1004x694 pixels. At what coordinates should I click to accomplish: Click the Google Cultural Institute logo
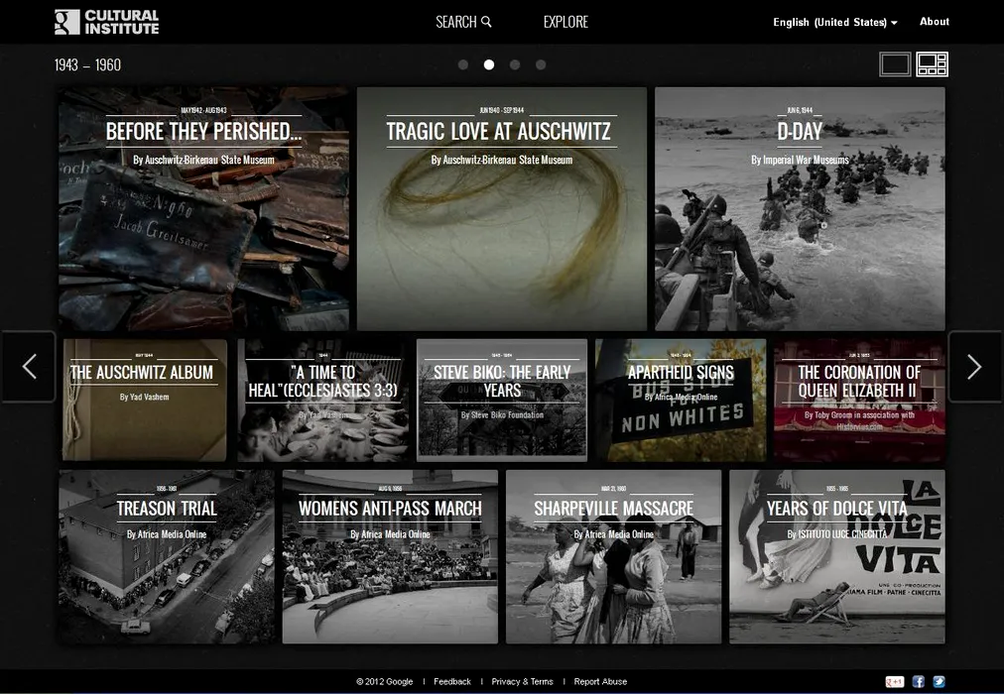tap(106, 22)
